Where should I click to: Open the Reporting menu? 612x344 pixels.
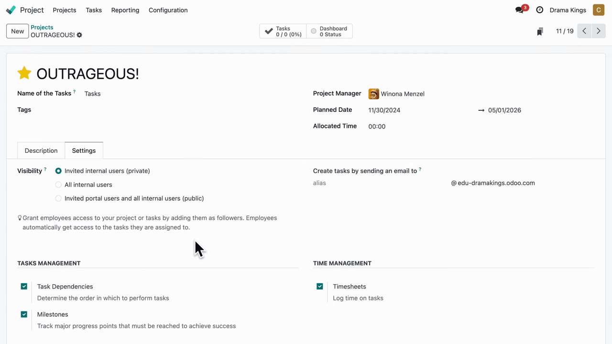click(x=125, y=10)
